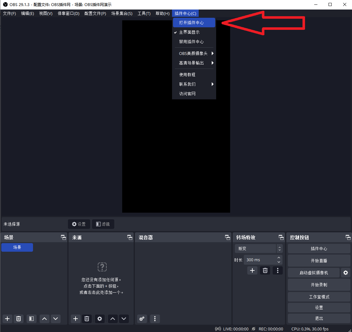The image size is (352, 332).
Task: Increase transition duration with the up stepper
Action: (279, 258)
